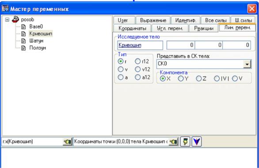Select posob root in the tree
Image resolution: width=259 pixels, height=168 pixels.
[x=27, y=19]
